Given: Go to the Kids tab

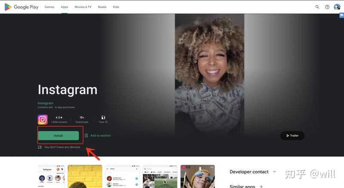Looking at the screenshot, I should tap(116, 7).
